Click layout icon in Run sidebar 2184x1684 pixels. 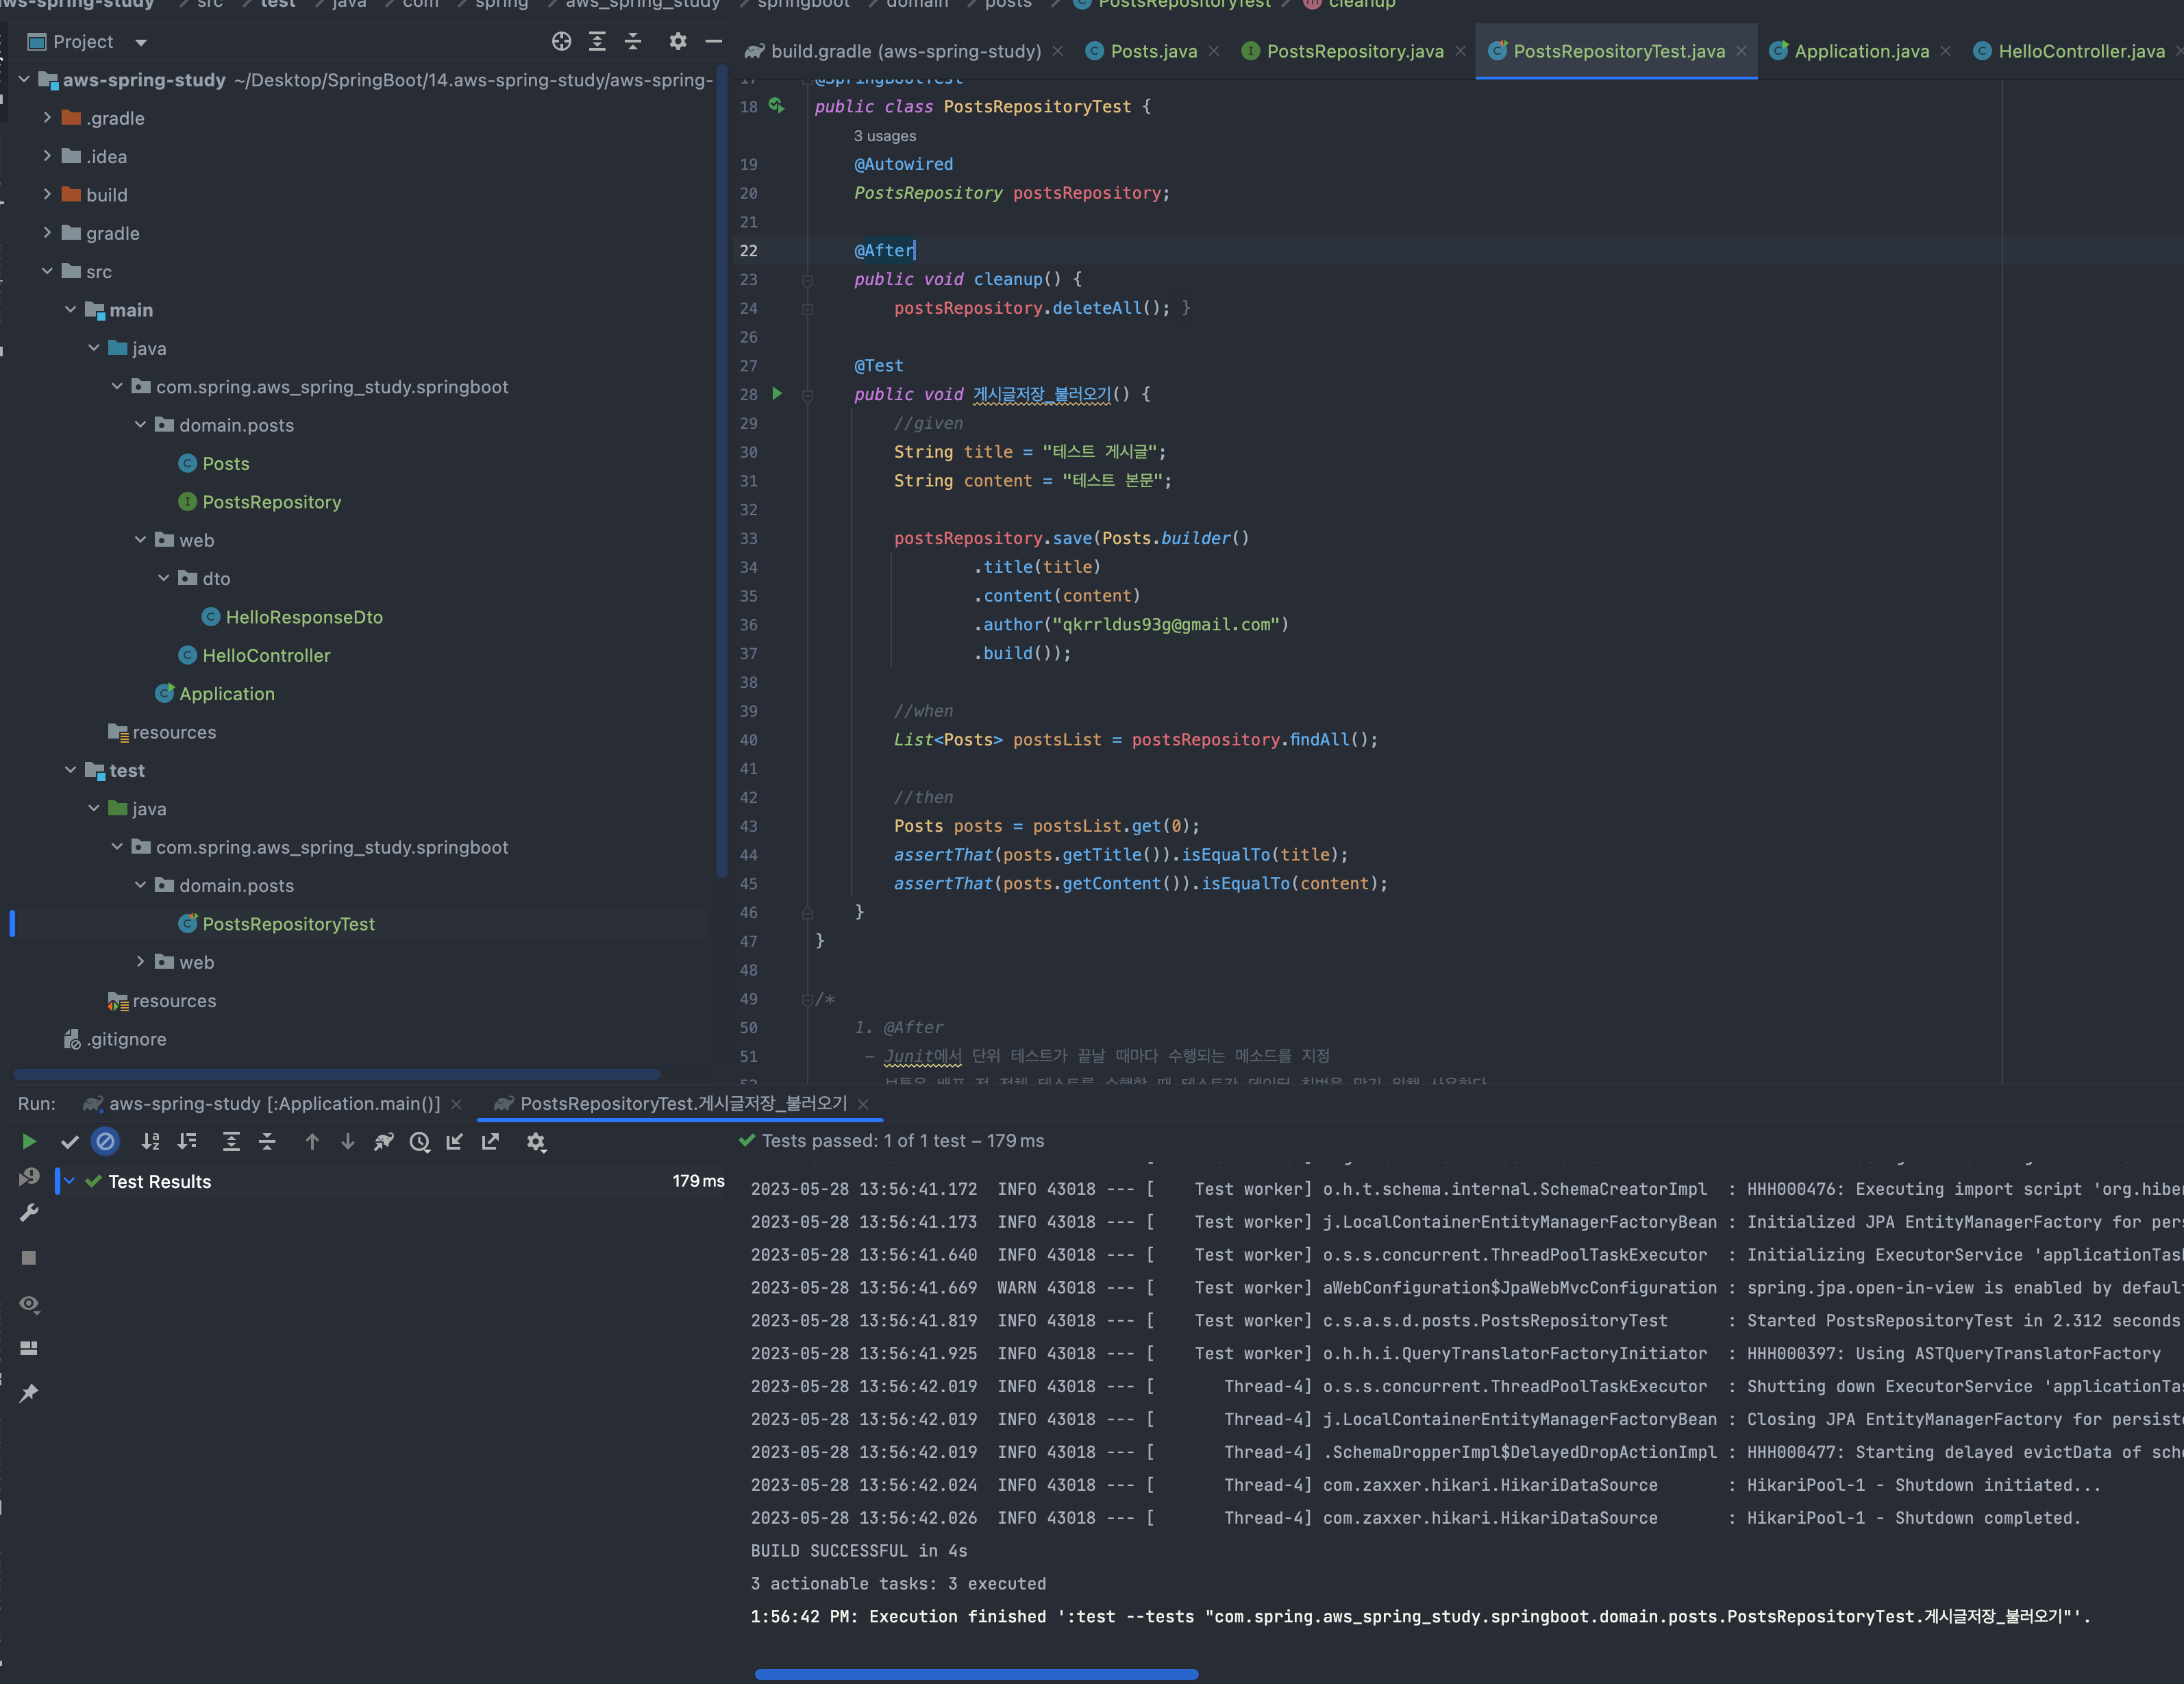pyautogui.click(x=29, y=1348)
